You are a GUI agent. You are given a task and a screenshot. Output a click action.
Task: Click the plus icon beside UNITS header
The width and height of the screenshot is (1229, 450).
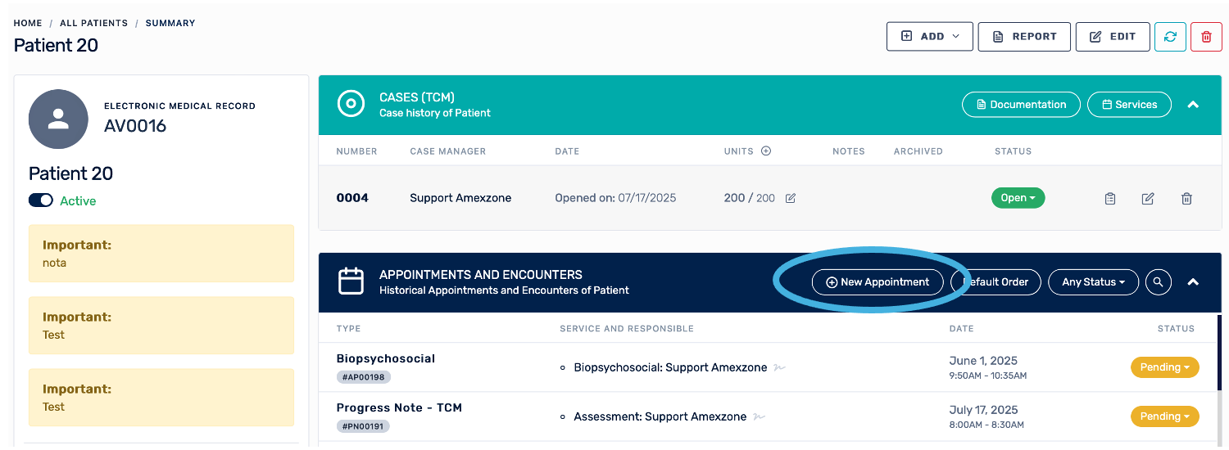[x=766, y=151]
